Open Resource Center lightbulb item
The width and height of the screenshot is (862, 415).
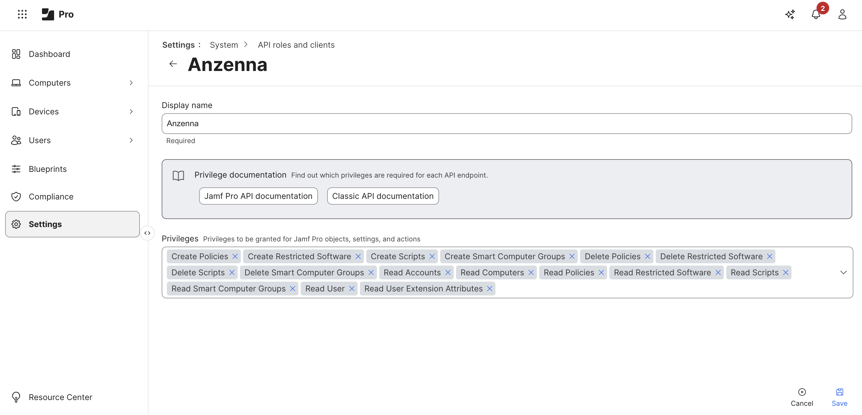pos(60,397)
